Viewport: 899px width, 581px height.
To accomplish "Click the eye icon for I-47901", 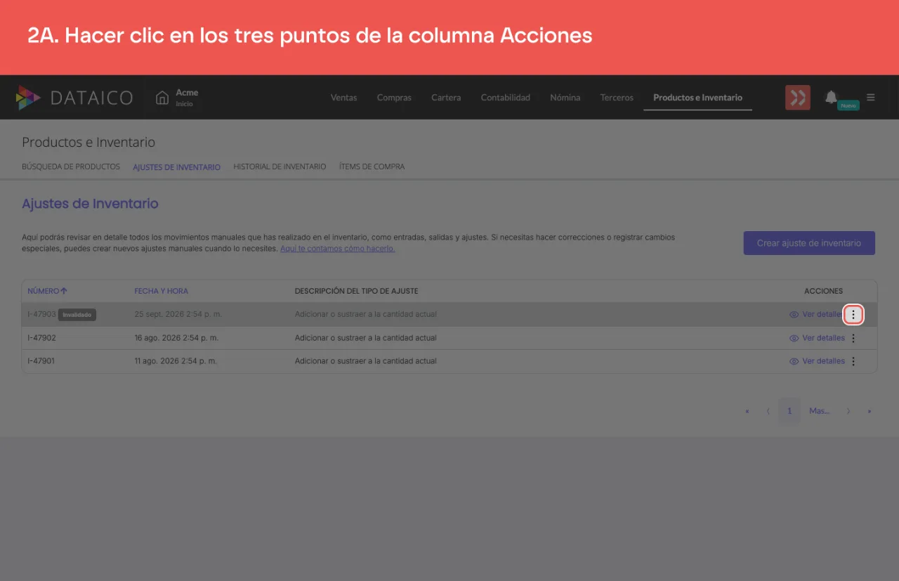I will 794,361.
